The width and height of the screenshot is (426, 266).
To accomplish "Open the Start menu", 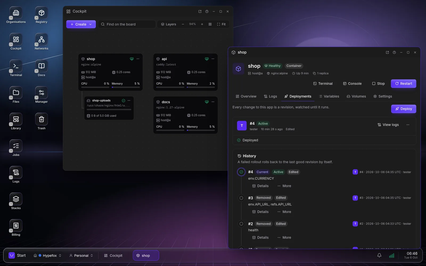I will coord(17,255).
